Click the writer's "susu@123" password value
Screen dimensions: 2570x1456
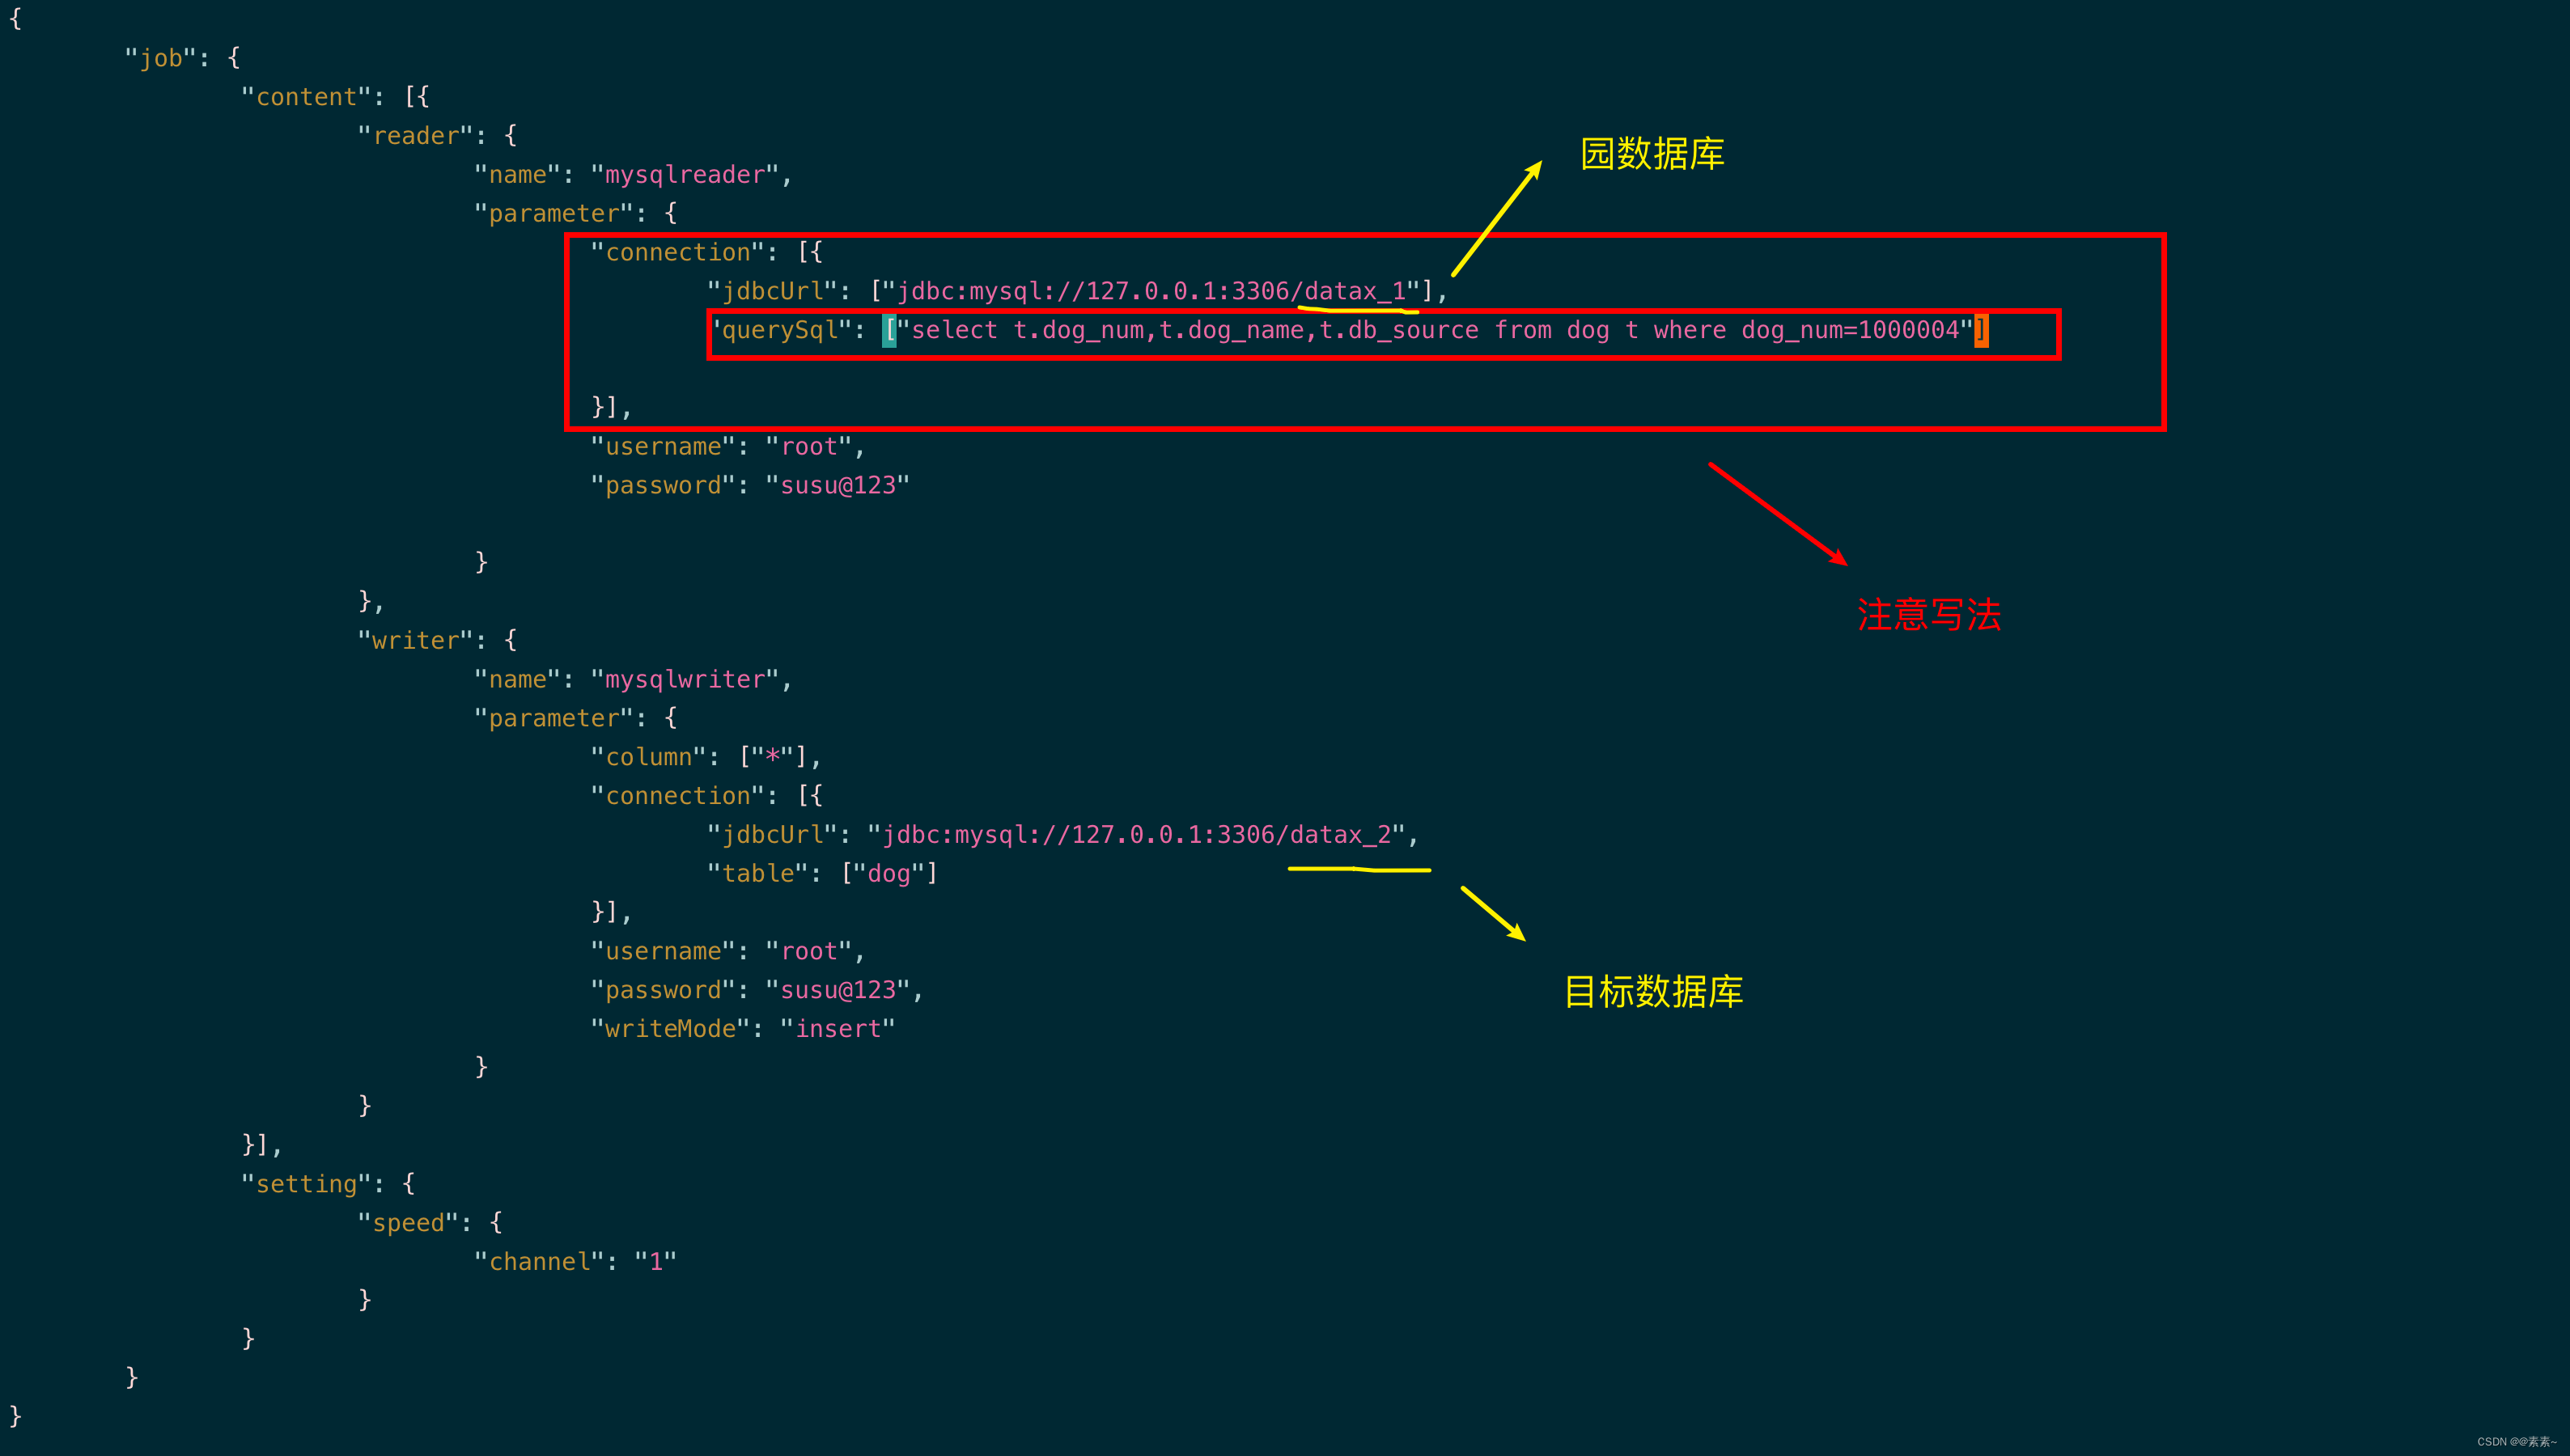click(838, 990)
